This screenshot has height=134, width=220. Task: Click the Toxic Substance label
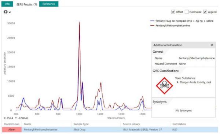pyautogui.click(x=185, y=78)
